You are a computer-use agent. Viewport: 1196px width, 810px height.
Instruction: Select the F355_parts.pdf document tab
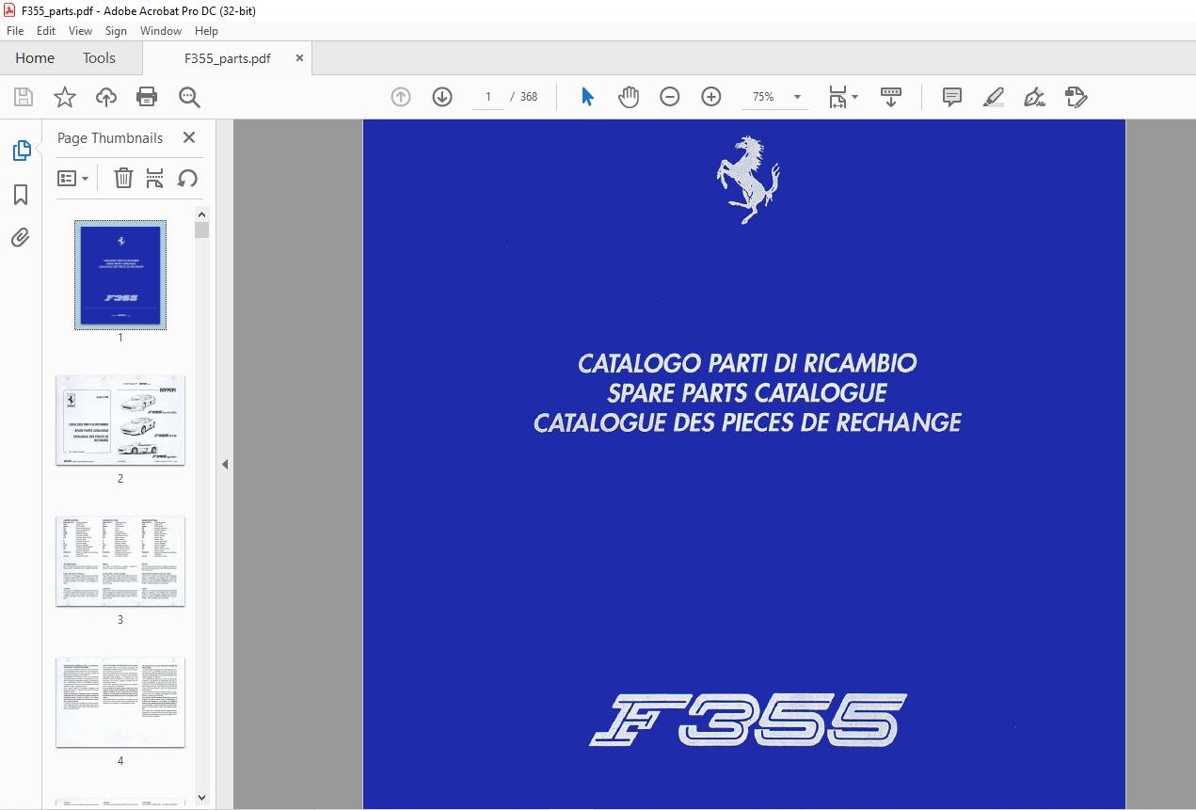pos(227,58)
